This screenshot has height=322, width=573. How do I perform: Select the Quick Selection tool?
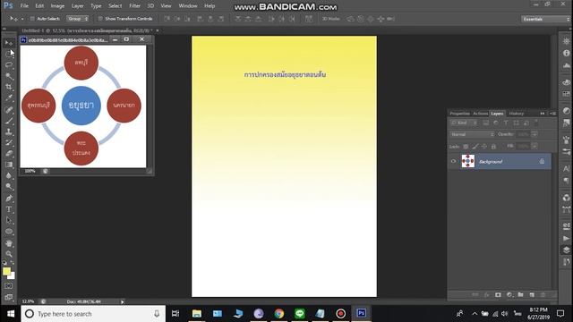coord(9,76)
